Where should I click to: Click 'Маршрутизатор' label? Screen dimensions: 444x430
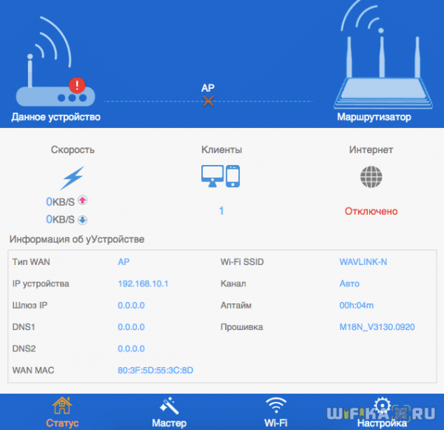pos(374,117)
